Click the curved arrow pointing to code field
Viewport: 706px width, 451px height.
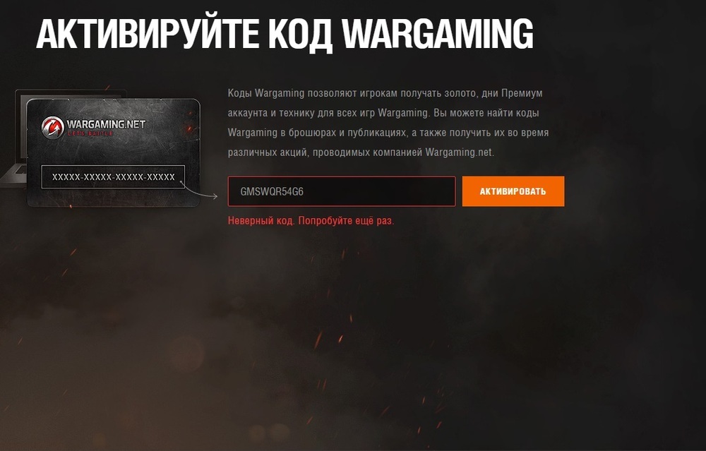click(x=198, y=190)
